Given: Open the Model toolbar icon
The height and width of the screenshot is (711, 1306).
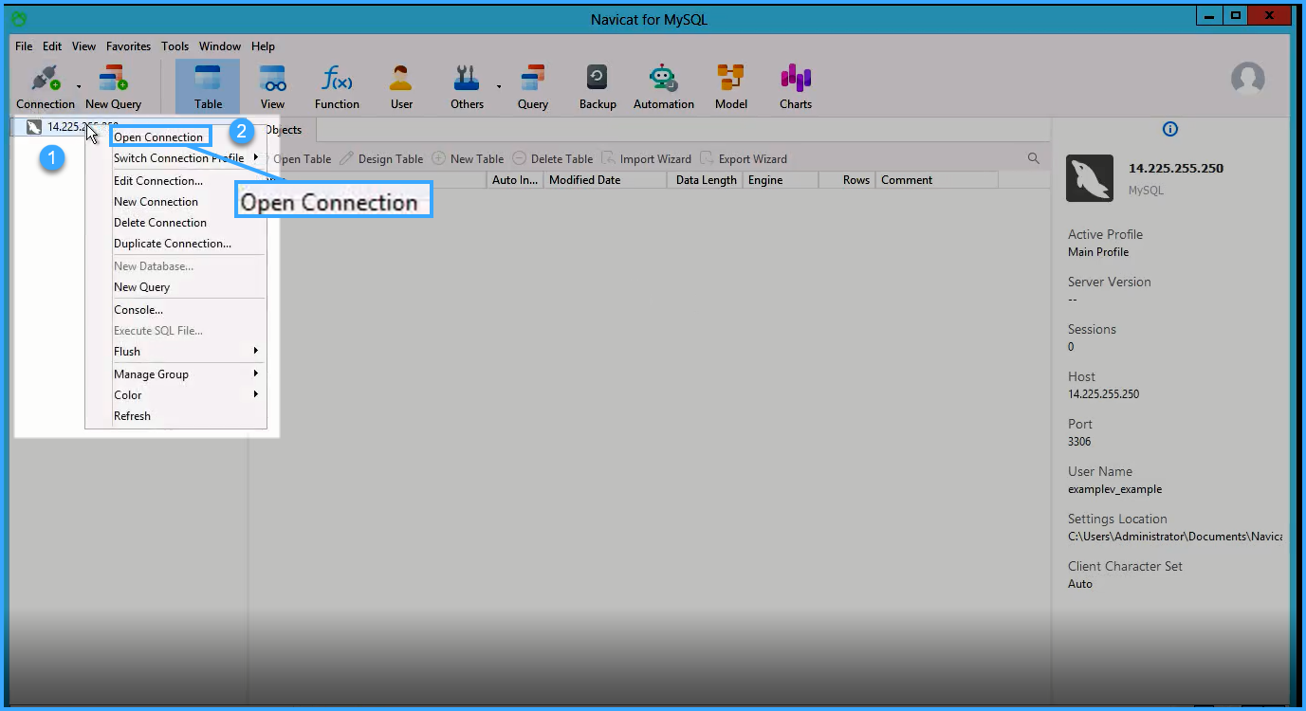Looking at the screenshot, I should [730, 80].
